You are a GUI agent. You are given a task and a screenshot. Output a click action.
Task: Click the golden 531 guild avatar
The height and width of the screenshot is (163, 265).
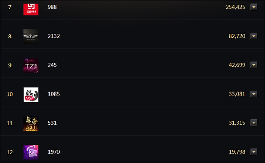pyautogui.click(x=31, y=123)
